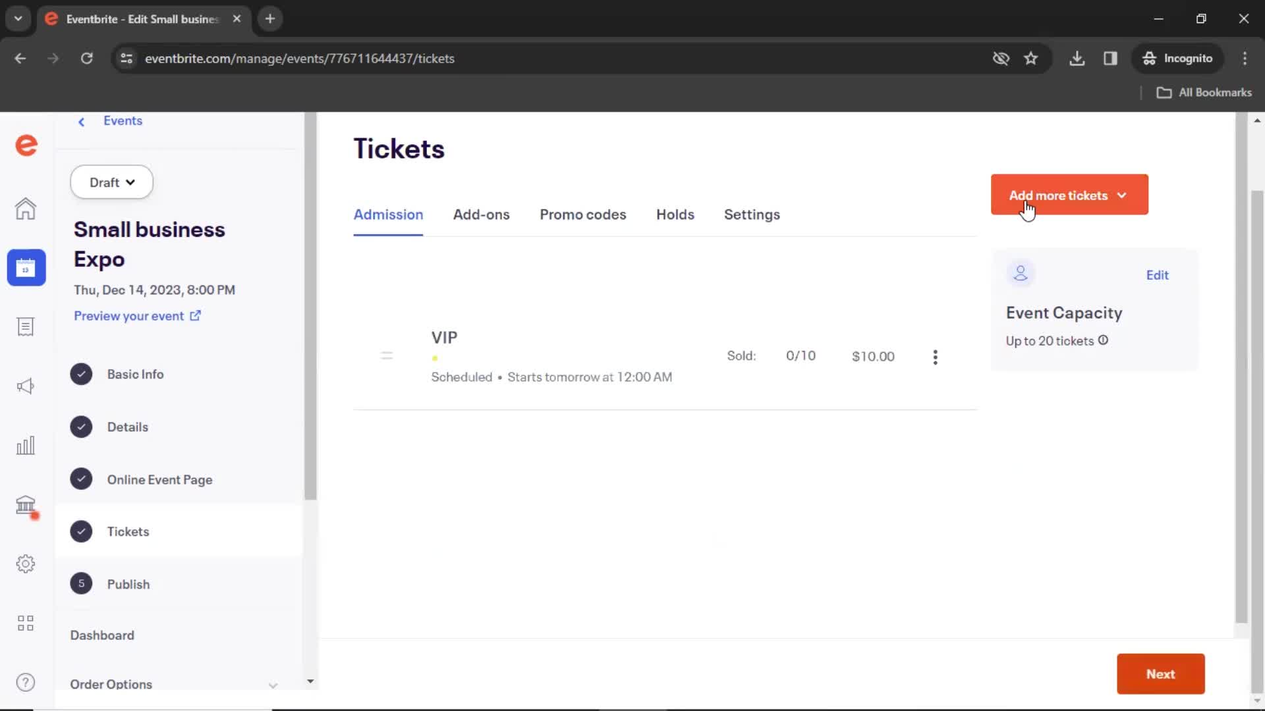Click the Preview your event link

tap(128, 316)
